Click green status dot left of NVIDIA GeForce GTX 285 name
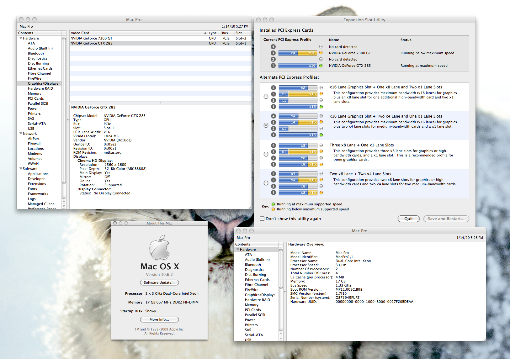 321,66
